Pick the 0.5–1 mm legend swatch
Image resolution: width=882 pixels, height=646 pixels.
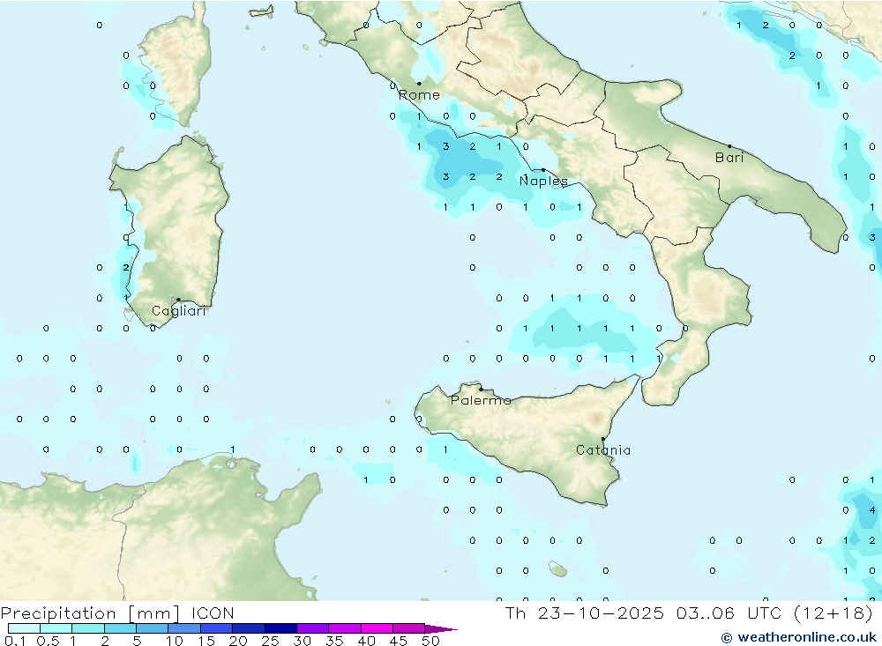pos(56,628)
